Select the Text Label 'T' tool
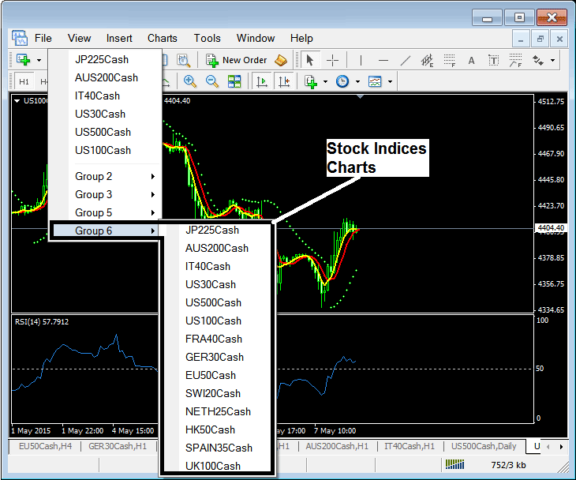This screenshot has height=480, width=576. click(x=493, y=60)
